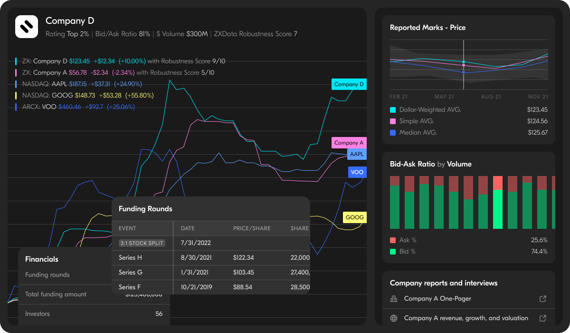Screen dimensions: 570x333
Task: Select the Series F funding row
Action: [210, 287]
